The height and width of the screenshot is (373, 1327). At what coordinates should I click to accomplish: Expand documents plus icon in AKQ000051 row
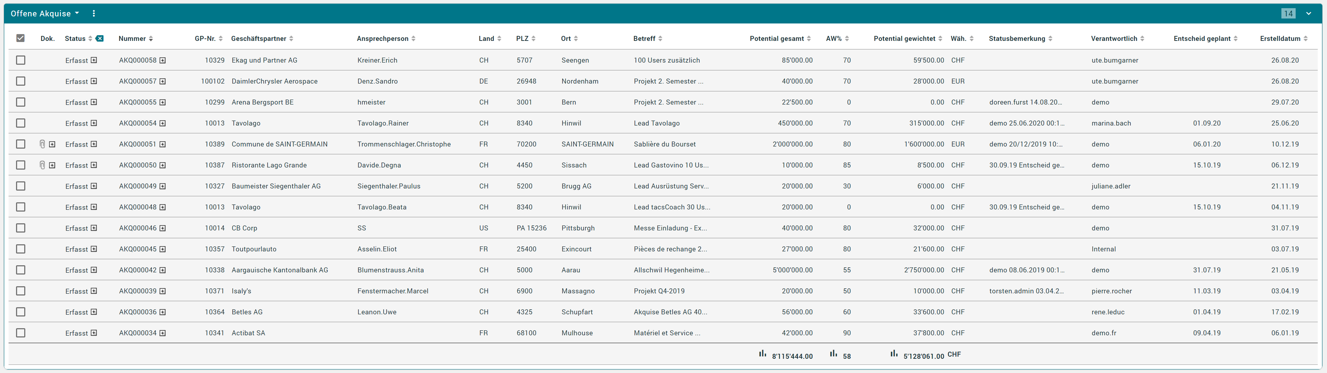point(52,145)
